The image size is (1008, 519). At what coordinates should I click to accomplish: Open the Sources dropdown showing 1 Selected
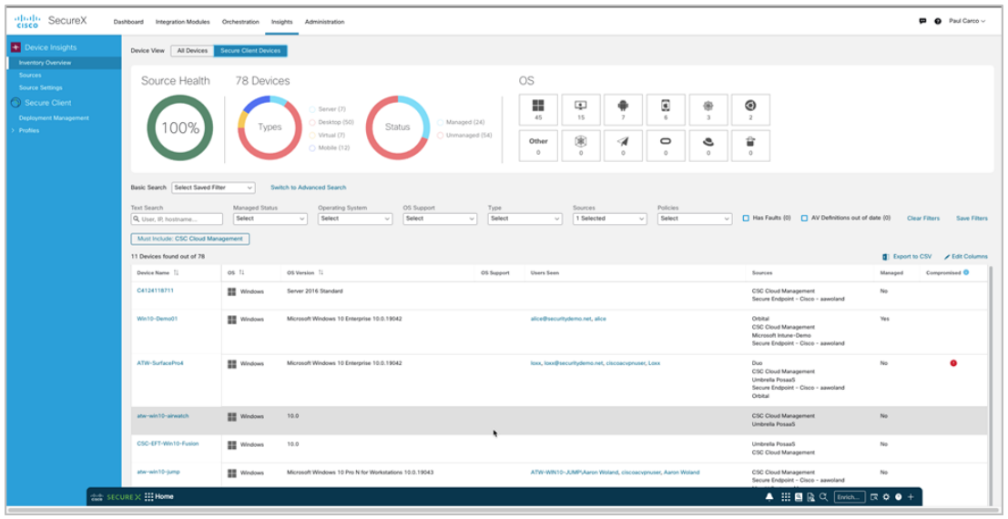click(609, 219)
